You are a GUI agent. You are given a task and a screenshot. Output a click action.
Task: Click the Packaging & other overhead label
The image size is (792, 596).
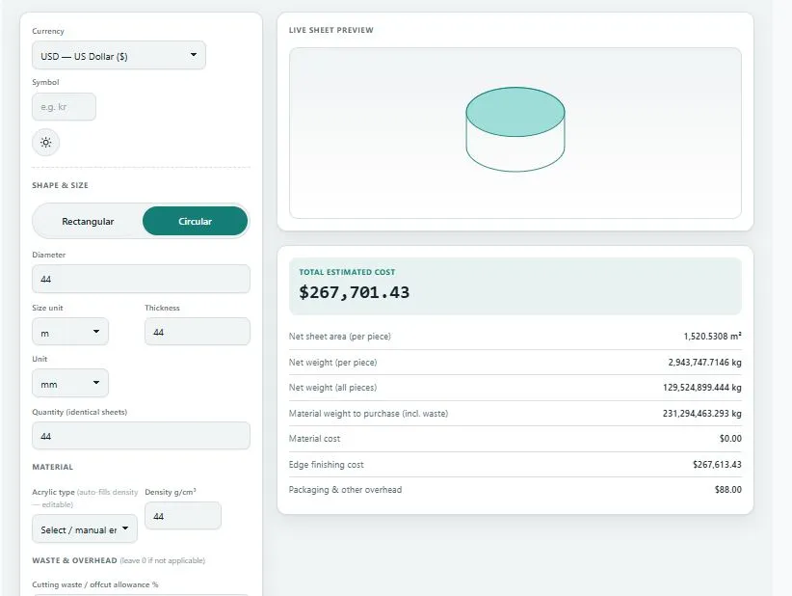coord(345,490)
